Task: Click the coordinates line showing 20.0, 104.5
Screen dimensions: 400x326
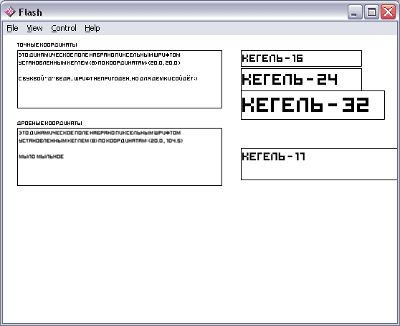Action: [x=101, y=141]
